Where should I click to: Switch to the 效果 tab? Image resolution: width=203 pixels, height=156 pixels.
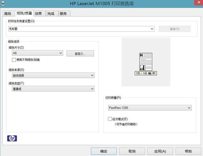coord(38,14)
